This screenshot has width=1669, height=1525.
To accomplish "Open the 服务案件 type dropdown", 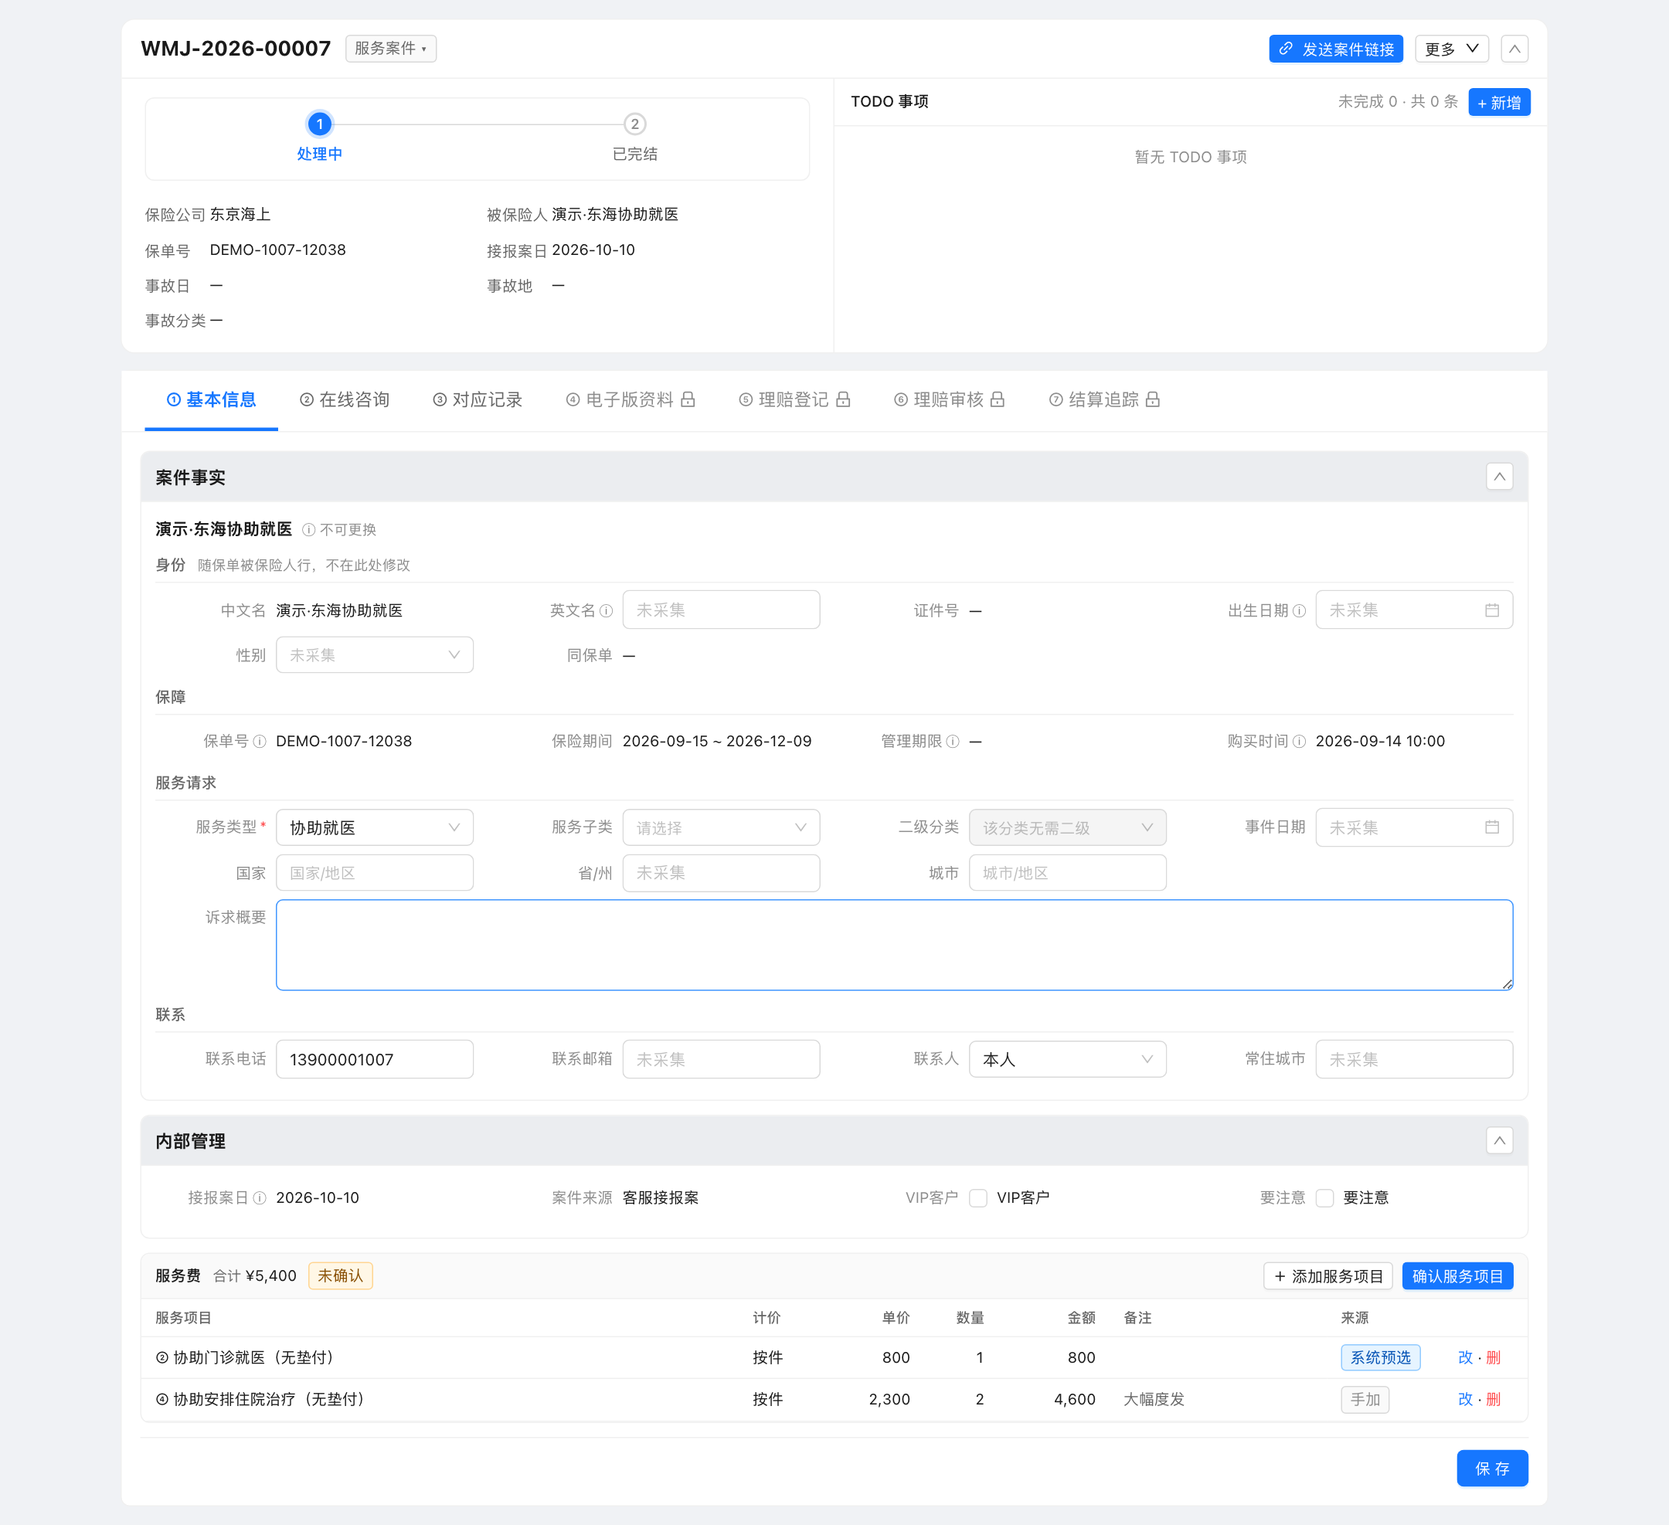I will [391, 49].
